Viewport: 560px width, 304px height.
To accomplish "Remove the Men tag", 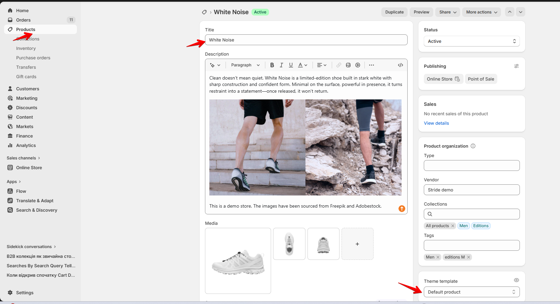I will coord(438,257).
